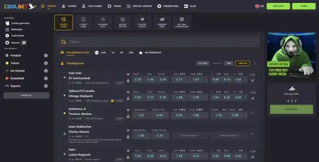The height and width of the screenshot is (162, 319).
Task: Open the Livebet Lobby tile
Action: 83,22
